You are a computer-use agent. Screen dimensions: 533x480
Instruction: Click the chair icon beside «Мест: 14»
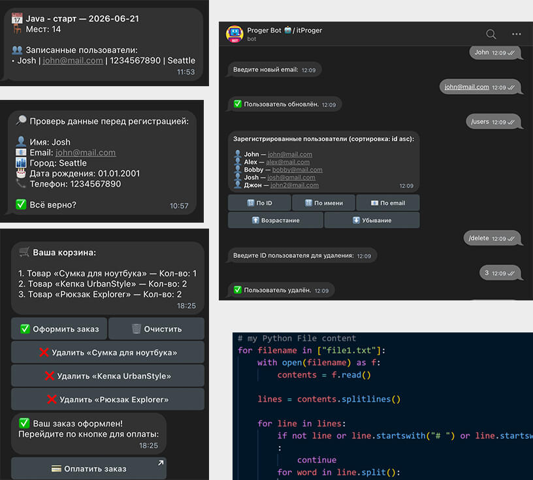pyautogui.click(x=17, y=29)
